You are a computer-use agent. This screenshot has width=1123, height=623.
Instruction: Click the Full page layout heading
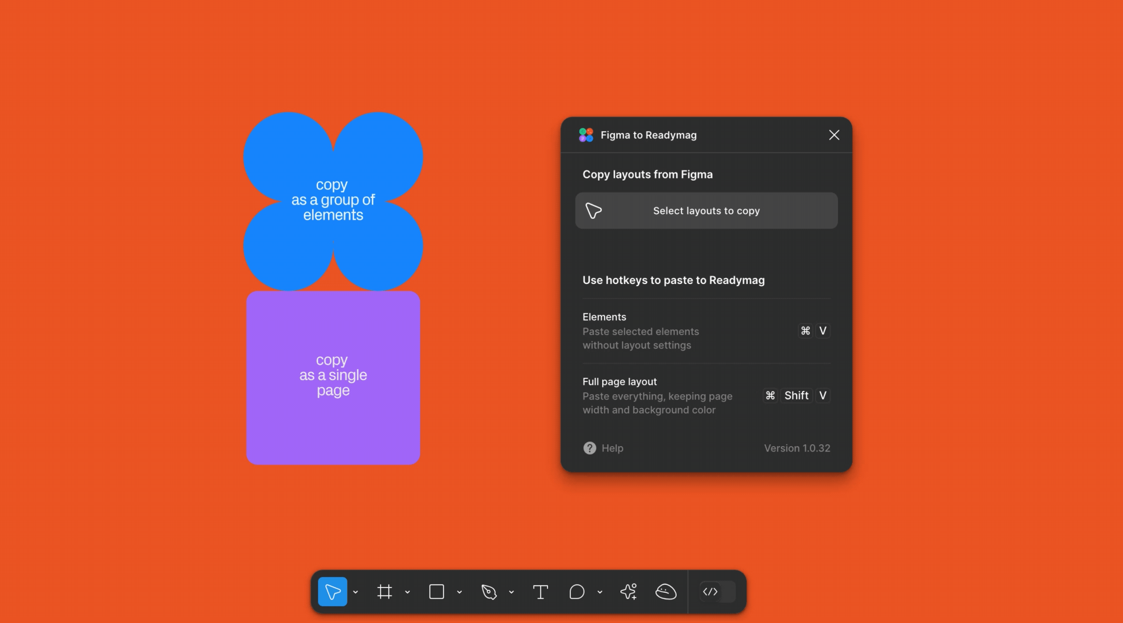620,382
